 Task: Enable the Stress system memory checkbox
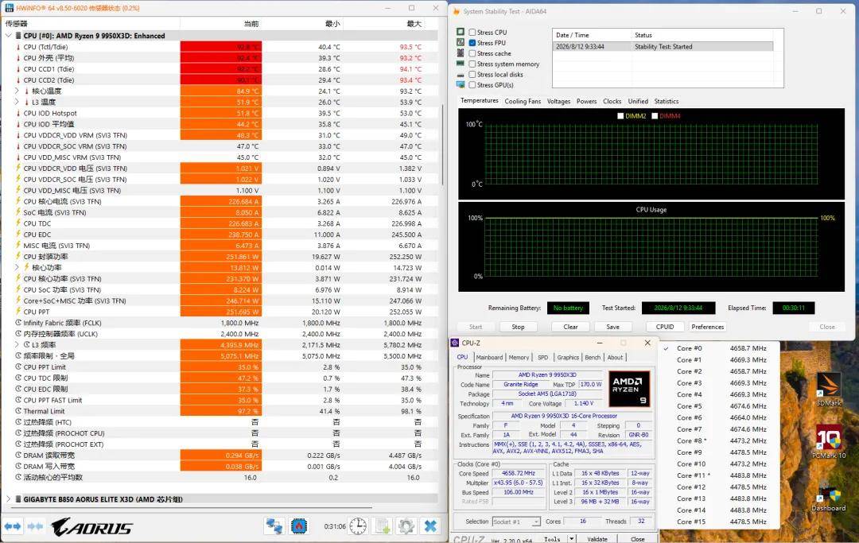pos(472,64)
